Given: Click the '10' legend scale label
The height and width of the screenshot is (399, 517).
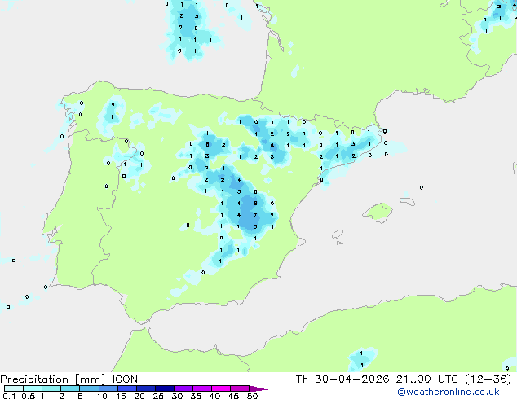Looking at the screenshot, I should click(102, 396).
